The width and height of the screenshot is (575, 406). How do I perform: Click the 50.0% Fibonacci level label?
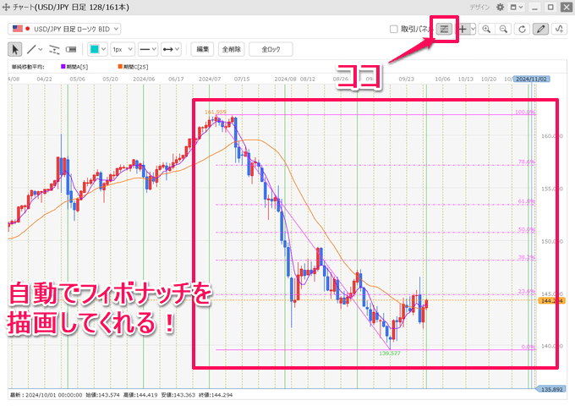click(x=527, y=229)
